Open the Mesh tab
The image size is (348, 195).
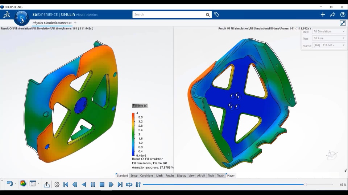pyautogui.click(x=159, y=175)
